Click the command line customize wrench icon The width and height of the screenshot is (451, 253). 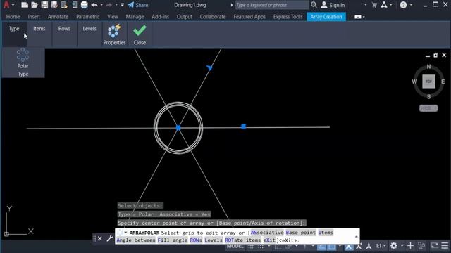pyautogui.click(x=110, y=238)
